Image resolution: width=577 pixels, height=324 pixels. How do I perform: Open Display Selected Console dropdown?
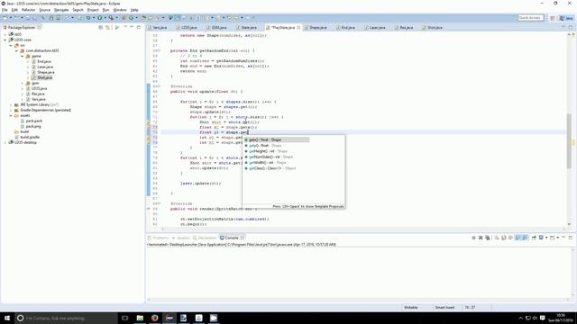(x=546, y=238)
